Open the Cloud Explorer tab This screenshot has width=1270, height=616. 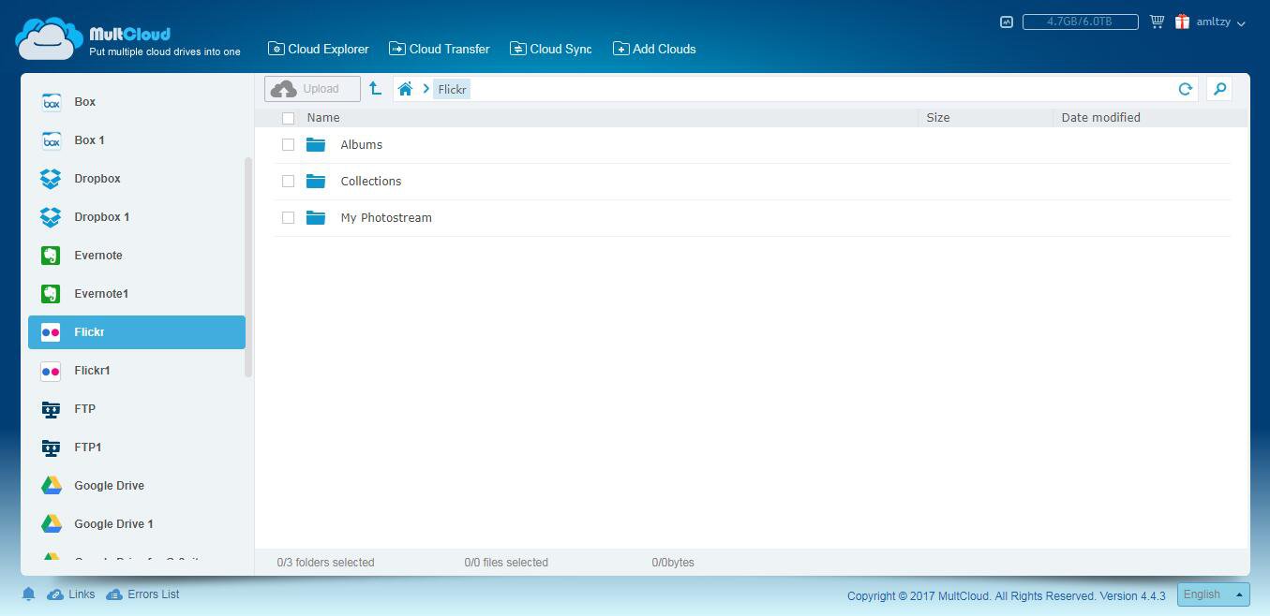(319, 49)
